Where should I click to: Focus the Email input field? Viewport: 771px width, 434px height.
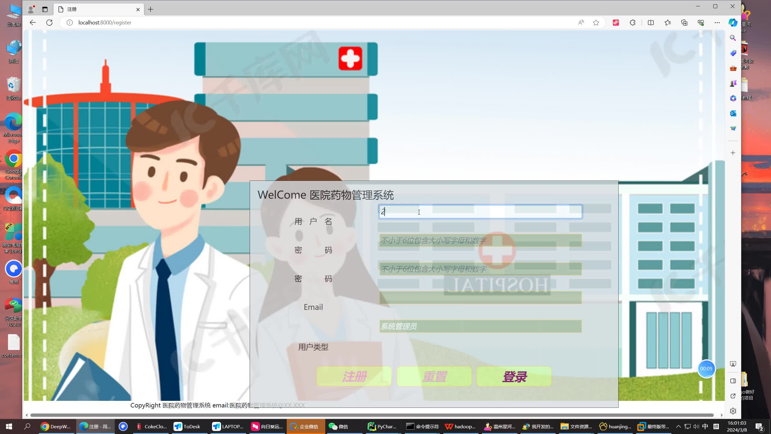[480, 298]
